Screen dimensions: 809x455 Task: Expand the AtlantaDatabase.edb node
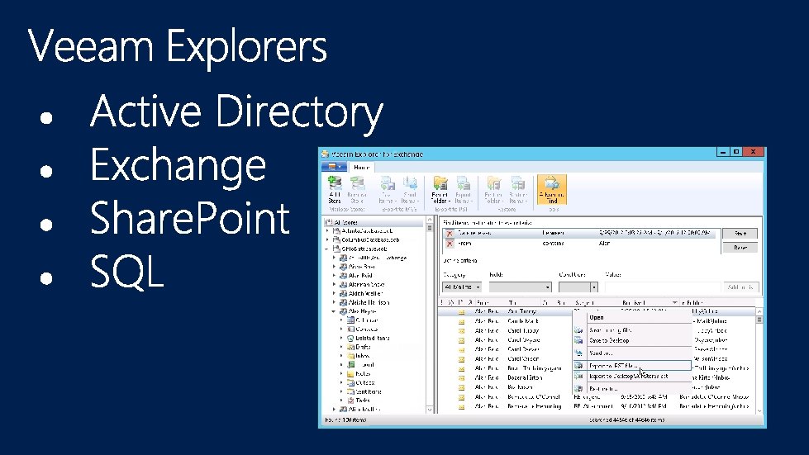pos(327,231)
